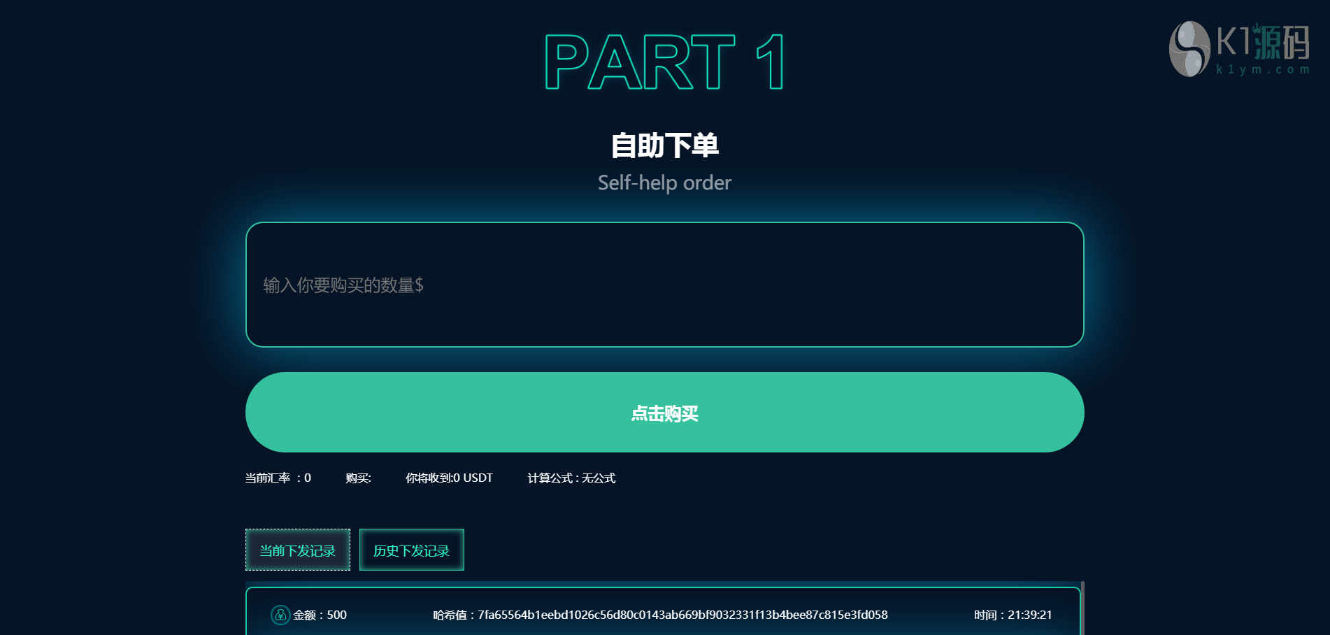1330x635 pixels.
Task: Click the Self-help order subtitle
Action: 664,183
